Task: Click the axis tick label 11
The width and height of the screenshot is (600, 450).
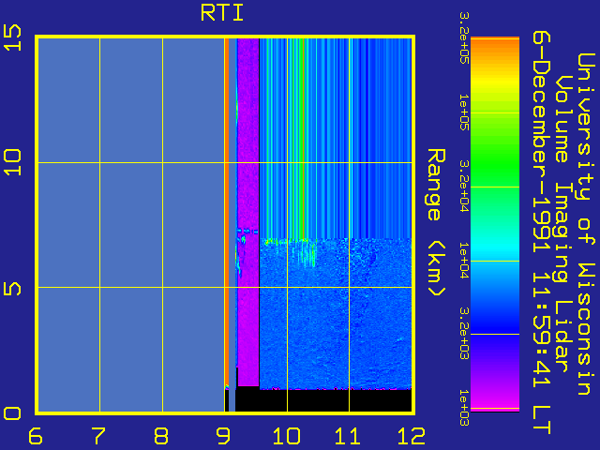Action: [x=348, y=436]
